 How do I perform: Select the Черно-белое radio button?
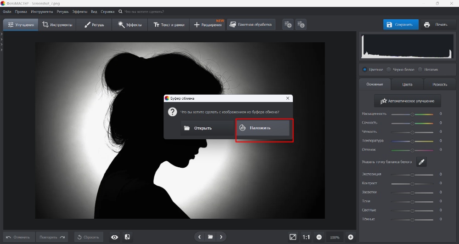389,70
